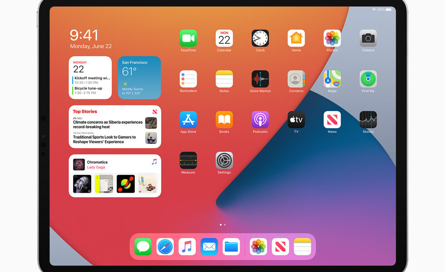
Task: Tap the Top Stories heading
Action: pos(85,112)
